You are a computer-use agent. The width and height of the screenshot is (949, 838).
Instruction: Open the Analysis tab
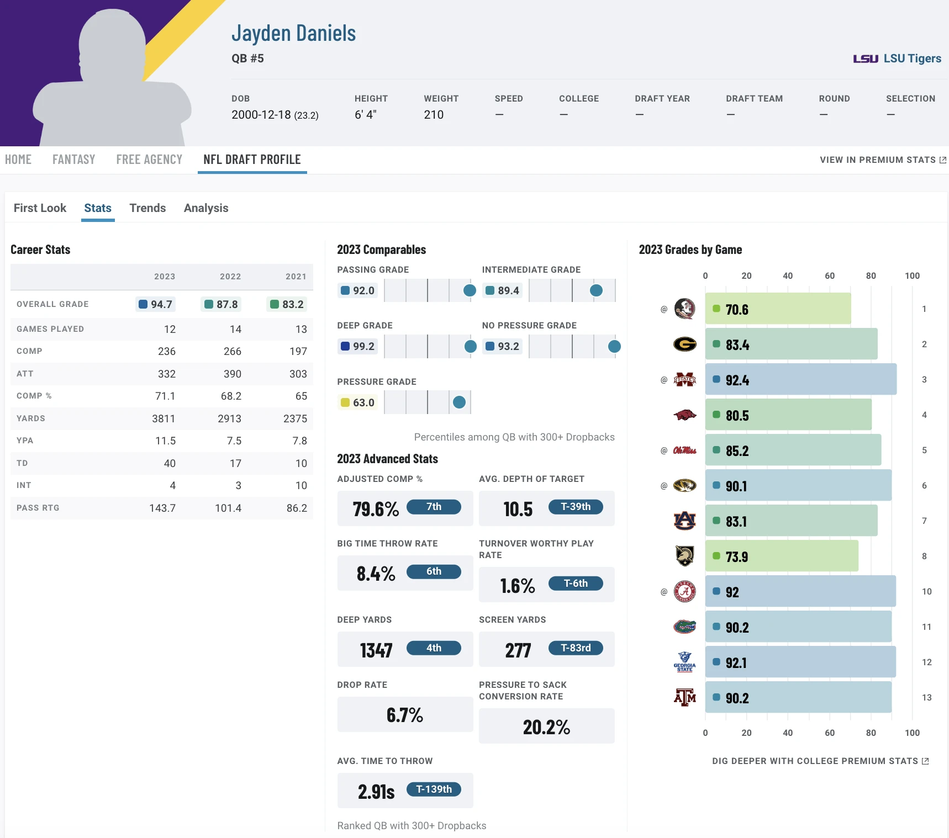pyautogui.click(x=205, y=208)
